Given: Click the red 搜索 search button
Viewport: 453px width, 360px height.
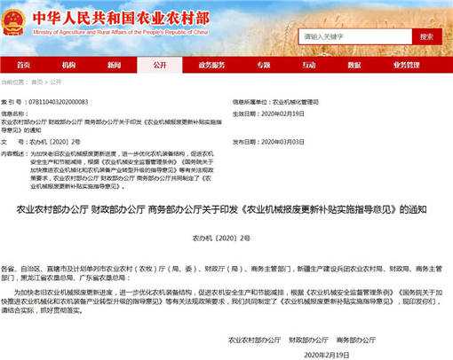Looking at the screenshot, I should tap(426, 36).
